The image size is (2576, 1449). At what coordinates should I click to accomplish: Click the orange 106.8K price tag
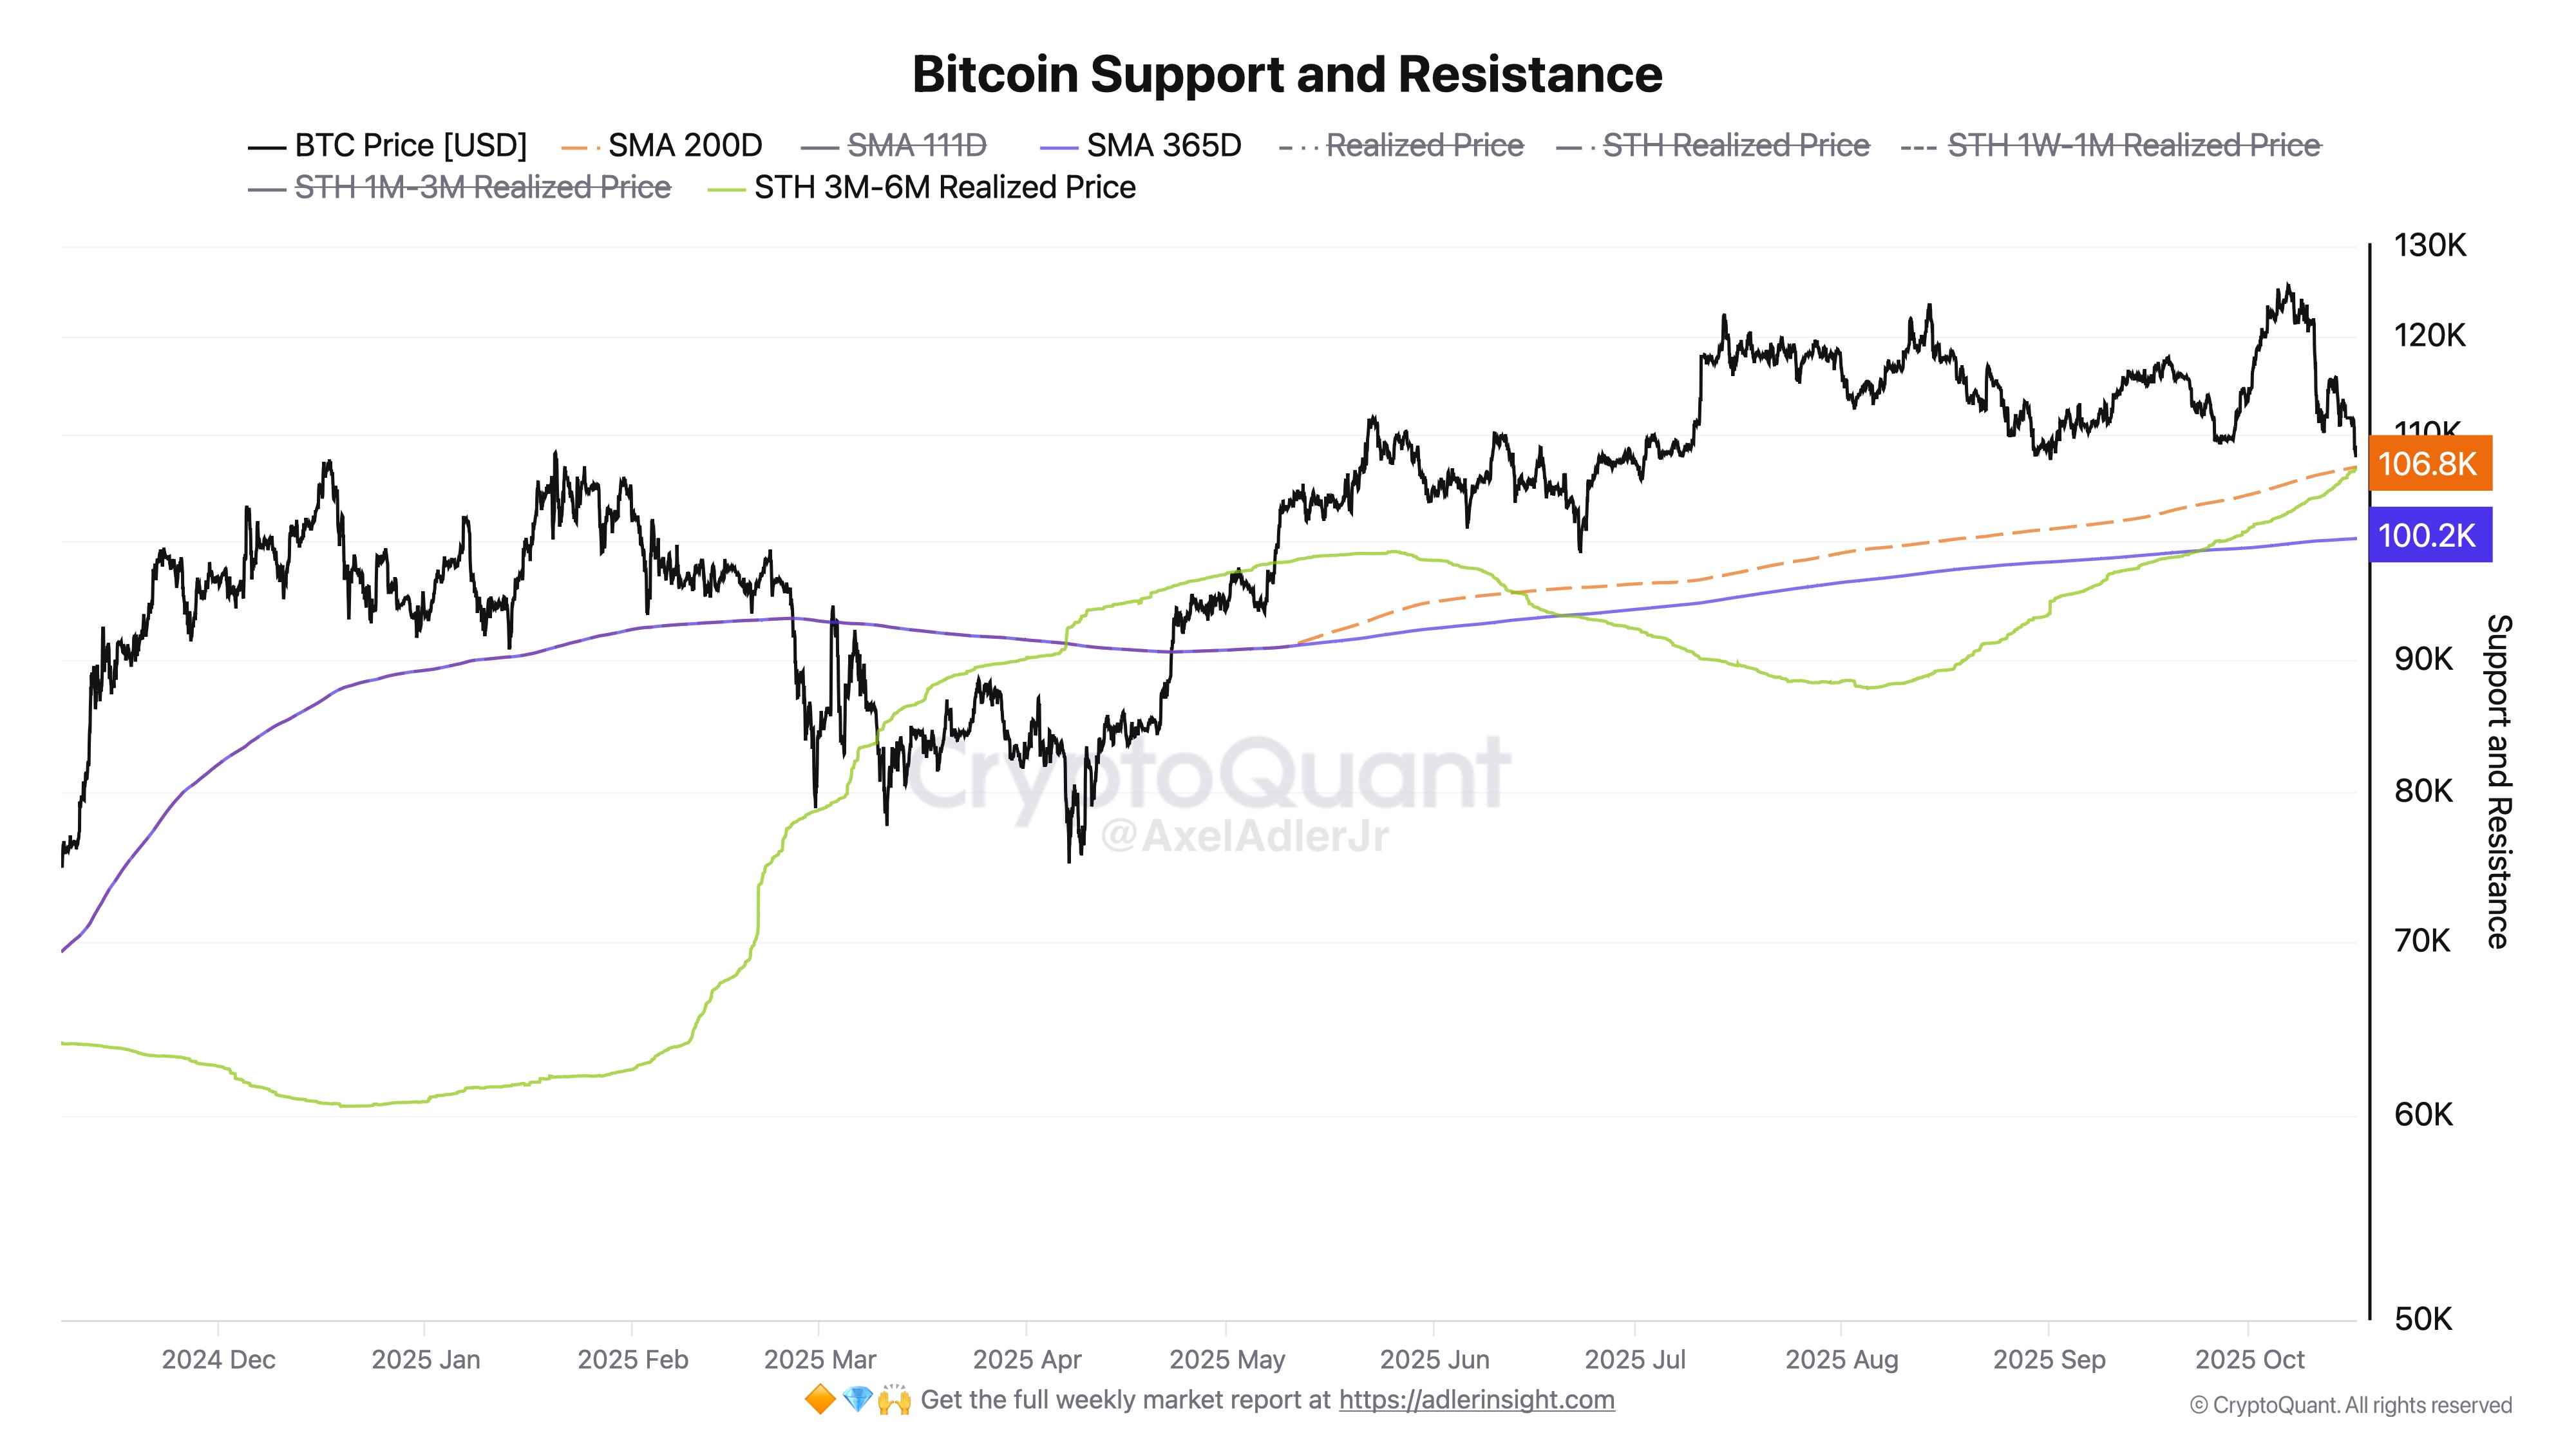2429,464
